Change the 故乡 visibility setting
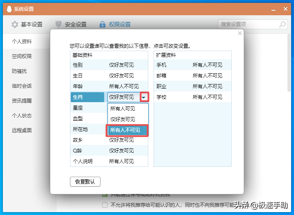The width and height of the screenshot is (294, 215). pyautogui.click(x=121, y=140)
